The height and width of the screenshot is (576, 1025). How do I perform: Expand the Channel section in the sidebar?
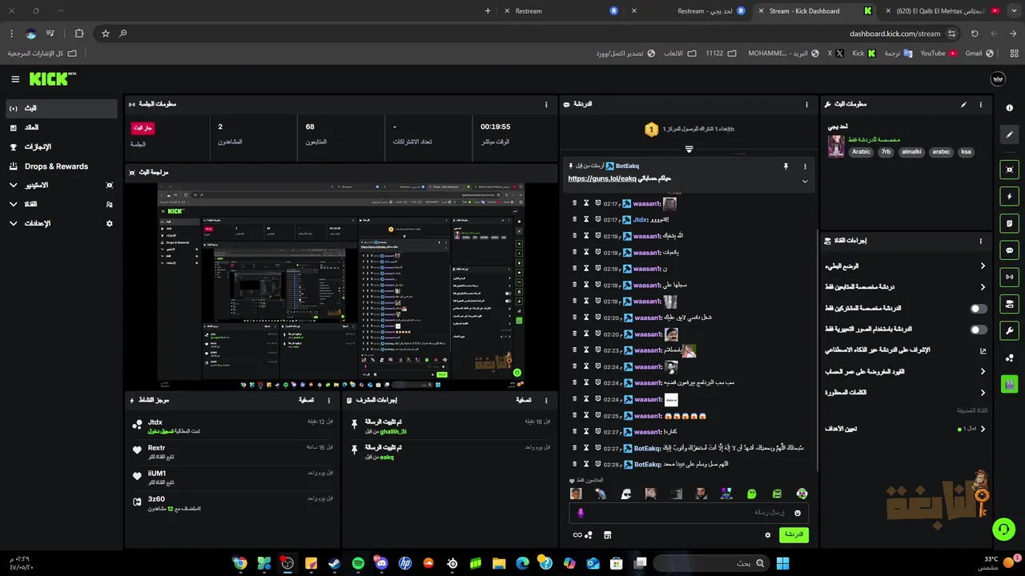(x=13, y=204)
